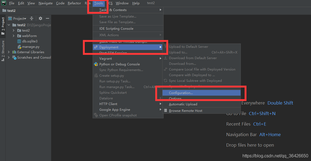Select Save File as Template
The height and width of the screenshot is (161, 311).
pos(128,22)
